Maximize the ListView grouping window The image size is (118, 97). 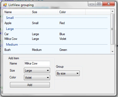99,4
